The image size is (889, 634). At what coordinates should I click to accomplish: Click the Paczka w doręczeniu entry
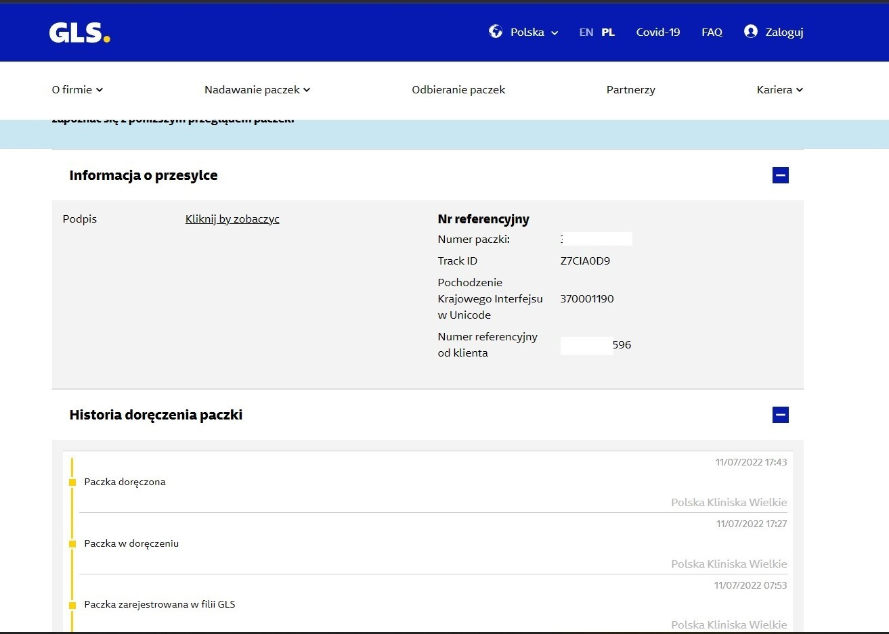click(131, 543)
